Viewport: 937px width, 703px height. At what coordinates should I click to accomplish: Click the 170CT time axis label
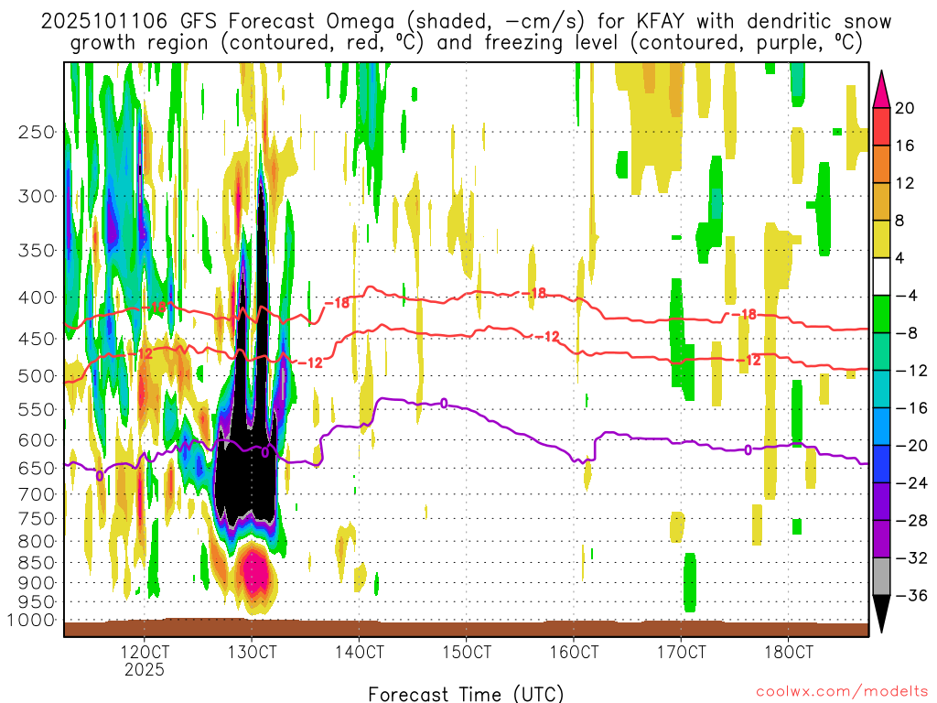pos(681,652)
